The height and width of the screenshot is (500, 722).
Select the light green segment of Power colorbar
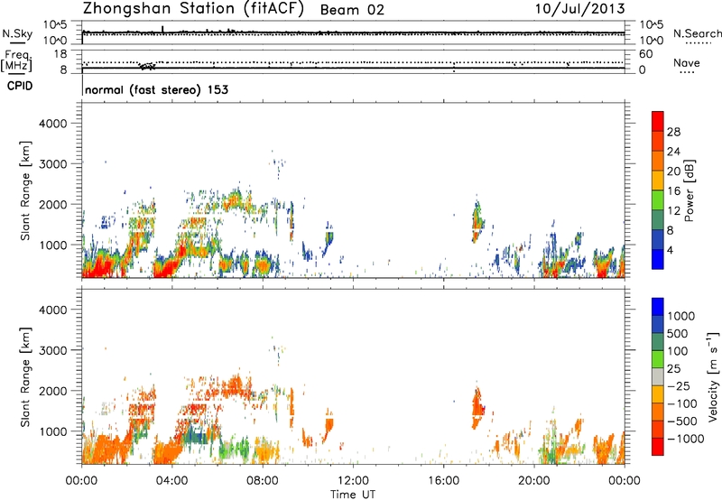click(x=658, y=200)
